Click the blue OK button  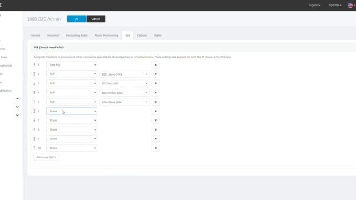(x=76, y=19)
